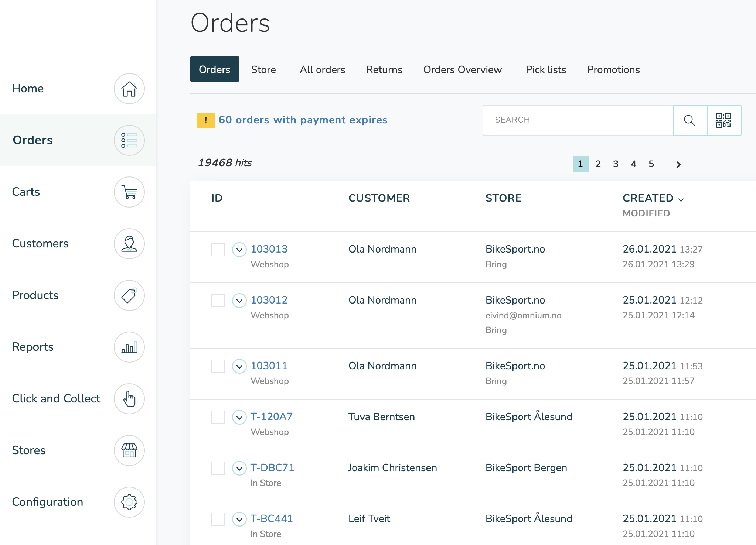Click the Home navigation icon
This screenshot has width=756, height=545.
(129, 88)
